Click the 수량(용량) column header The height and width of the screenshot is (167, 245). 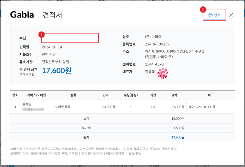[131, 95]
